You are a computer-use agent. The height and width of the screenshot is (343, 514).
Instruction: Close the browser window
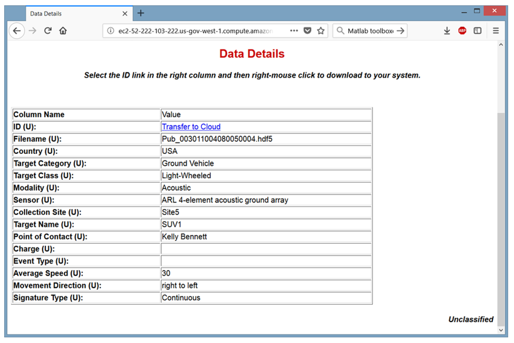click(x=495, y=11)
